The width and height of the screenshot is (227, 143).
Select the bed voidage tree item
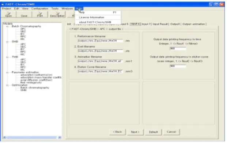[x=31, y=82]
